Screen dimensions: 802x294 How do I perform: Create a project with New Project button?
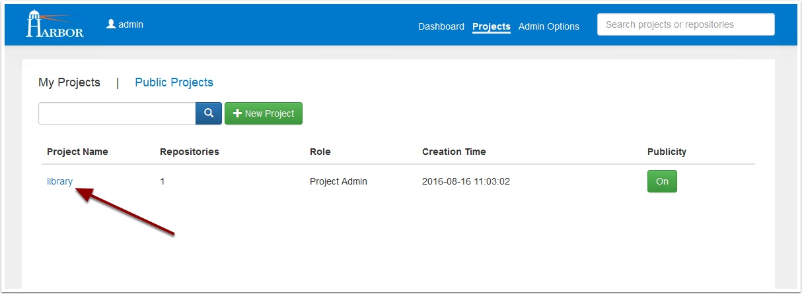point(264,113)
